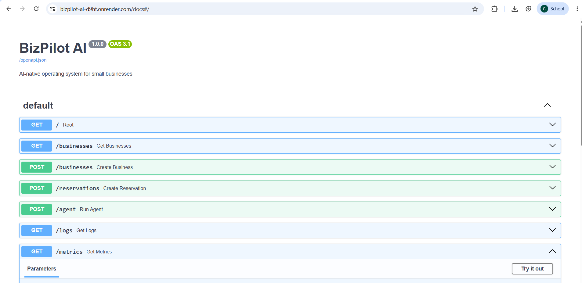The width and height of the screenshot is (582, 283).
Task: Reload the page with refresh icon
Action: click(x=36, y=9)
